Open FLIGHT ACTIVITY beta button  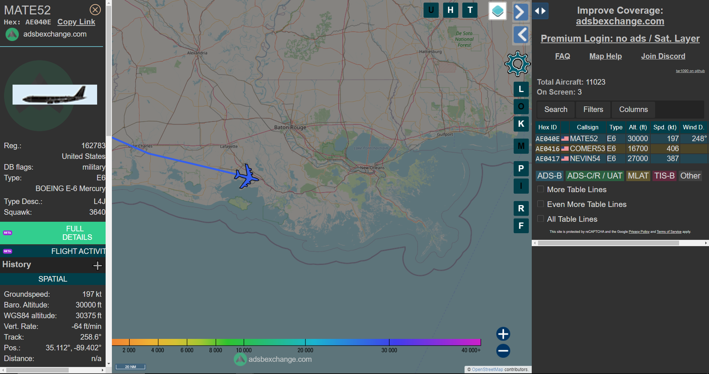pos(53,251)
